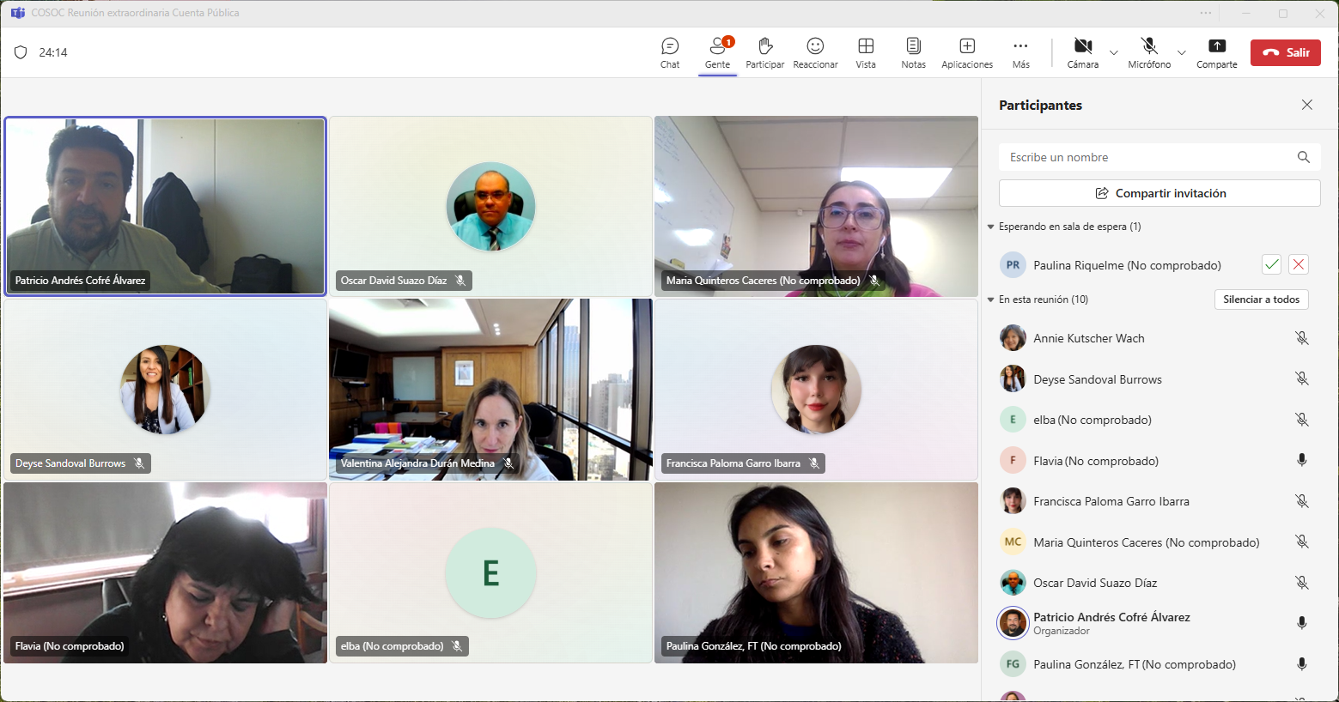This screenshot has height=702, width=1339.
Task: Toggle the Cámara on or off
Action: click(x=1083, y=52)
